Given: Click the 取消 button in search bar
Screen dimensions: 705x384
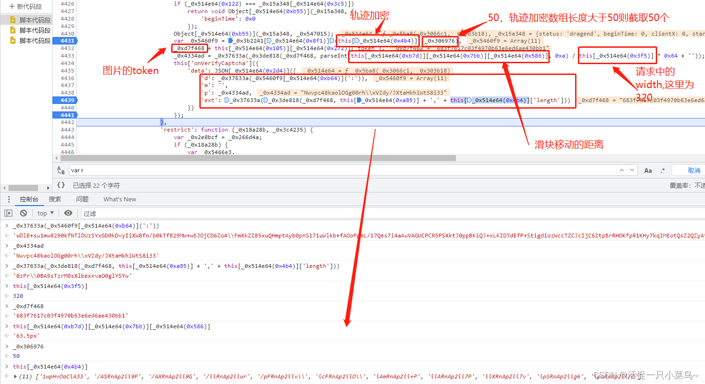Looking at the screenshot, I should point(694,170).
